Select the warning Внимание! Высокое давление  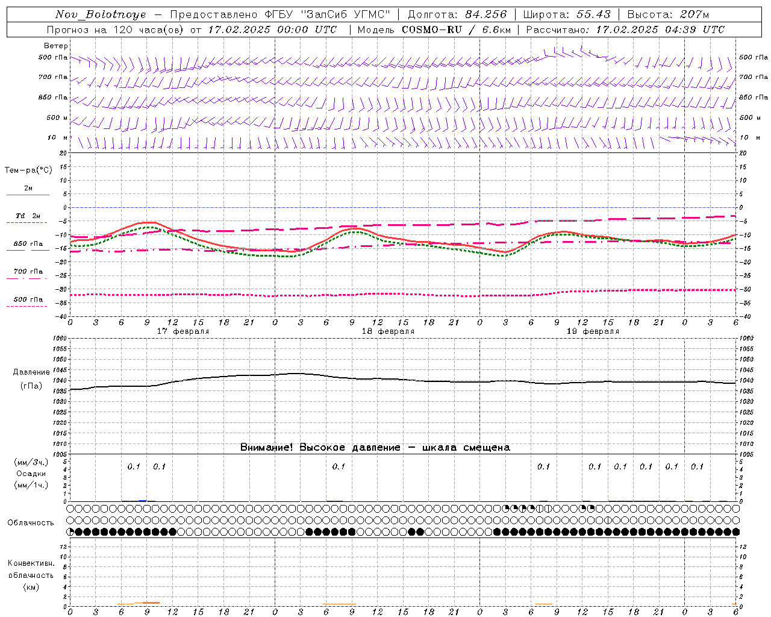click(x=320, y=447)
